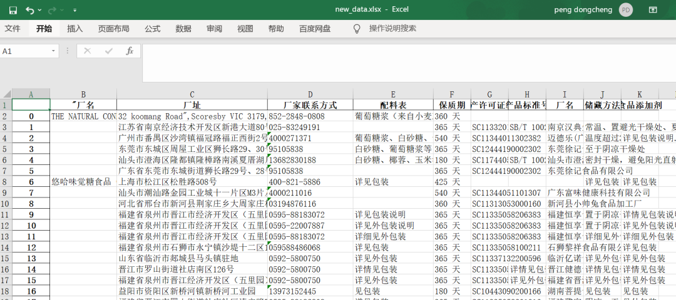Select column H header

click(x=527, y=94)
